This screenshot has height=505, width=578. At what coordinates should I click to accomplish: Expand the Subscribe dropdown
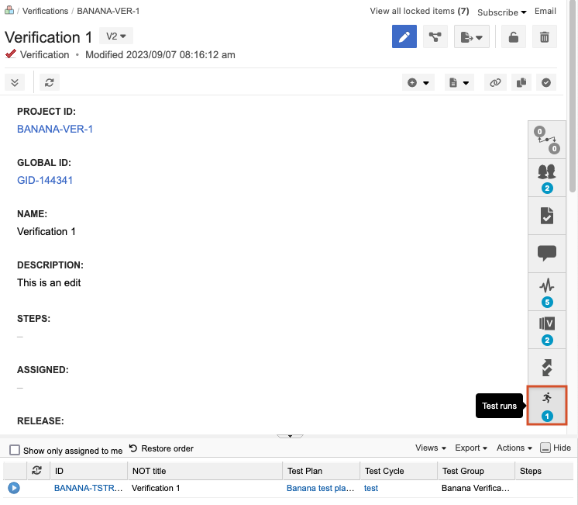(x=501, y=12)
